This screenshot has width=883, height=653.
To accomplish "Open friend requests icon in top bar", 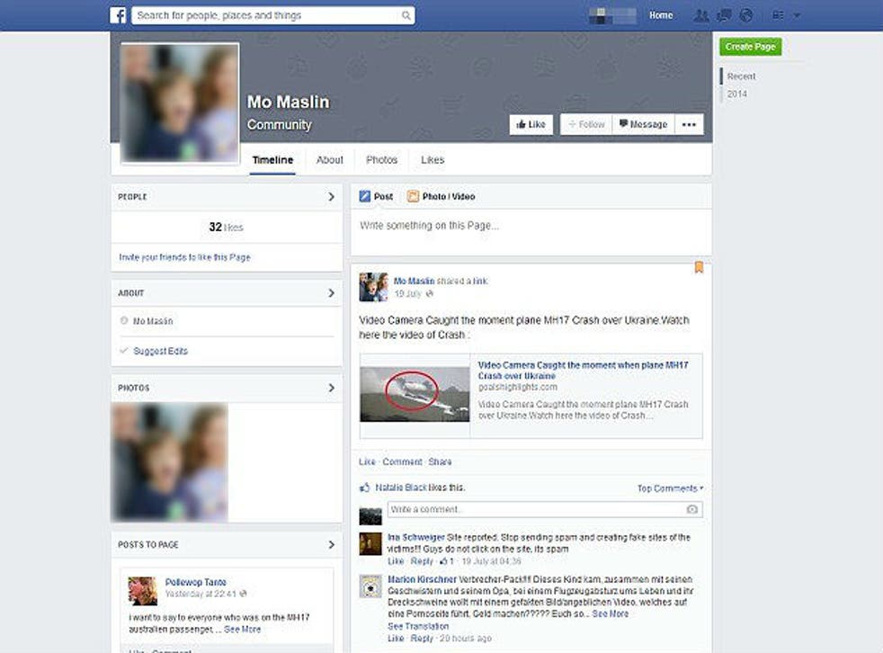I will pos(701,15).
